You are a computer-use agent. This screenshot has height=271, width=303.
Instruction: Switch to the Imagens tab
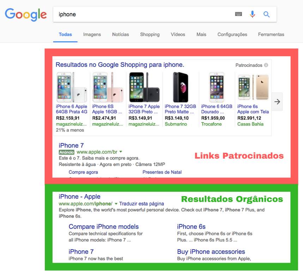pos(92,34)
